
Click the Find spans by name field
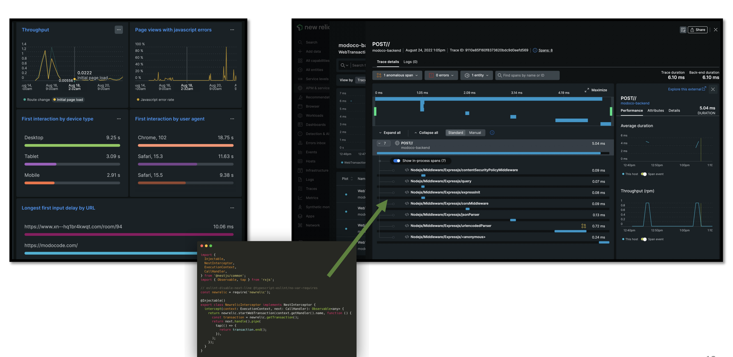pyautogui.click(x=527, y=75)
